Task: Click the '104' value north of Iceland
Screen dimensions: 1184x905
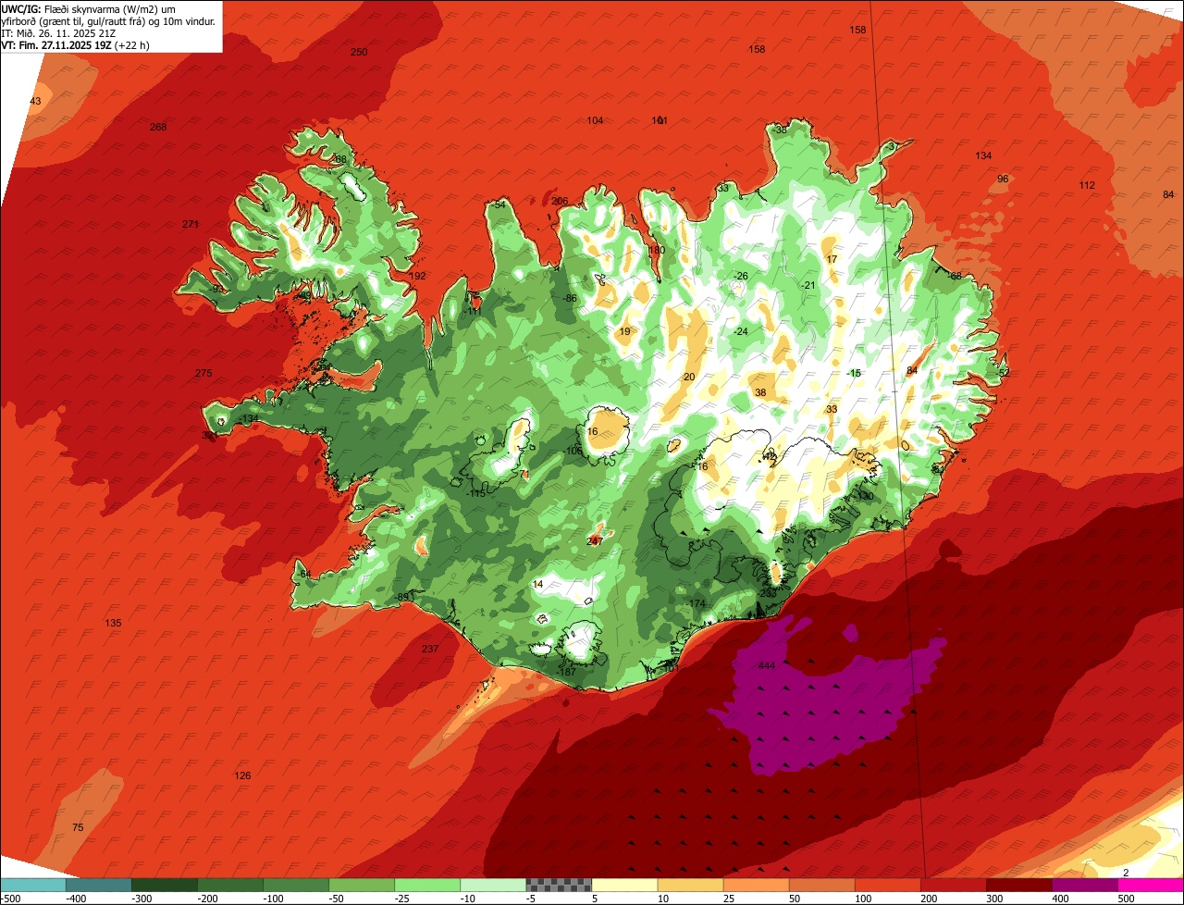Action: click(595, 121)
